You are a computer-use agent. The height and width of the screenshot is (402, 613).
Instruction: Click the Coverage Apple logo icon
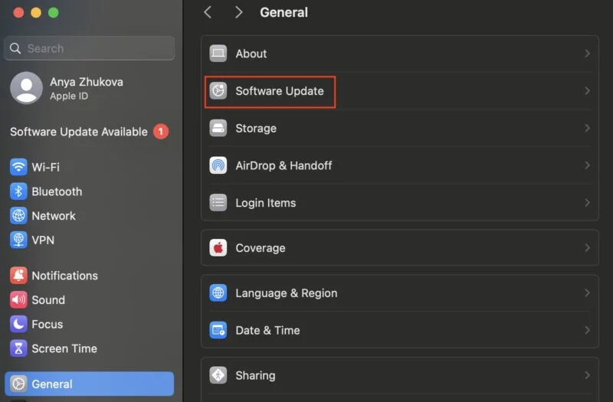[x=218, y=247]
